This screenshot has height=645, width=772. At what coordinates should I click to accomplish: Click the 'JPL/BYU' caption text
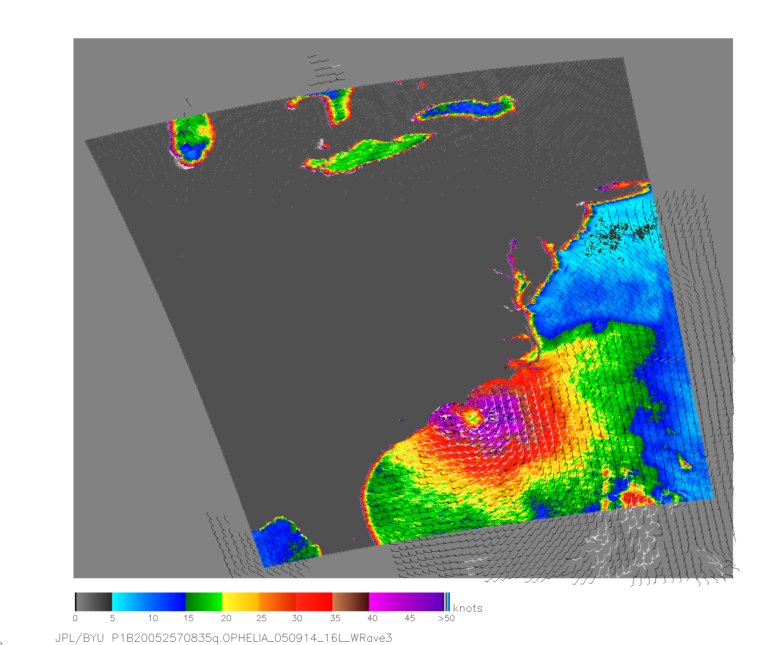tap(79, 638)
